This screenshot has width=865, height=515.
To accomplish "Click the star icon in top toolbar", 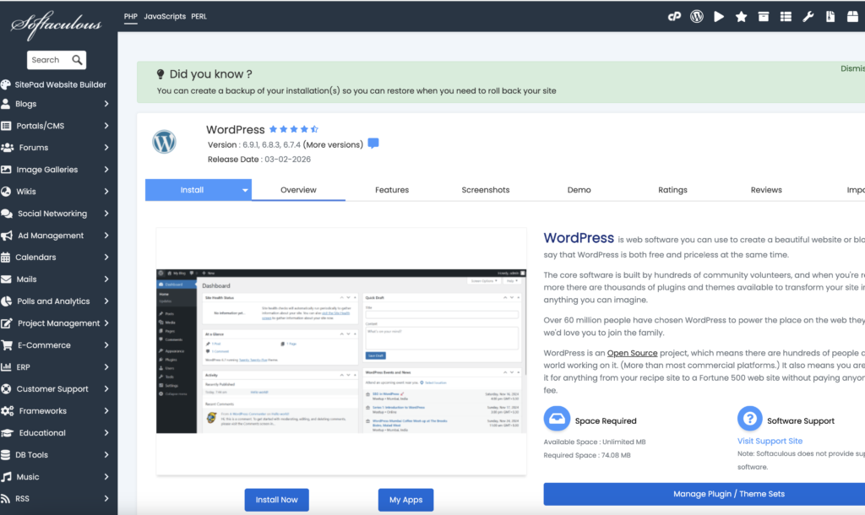I will pos(741,16).
